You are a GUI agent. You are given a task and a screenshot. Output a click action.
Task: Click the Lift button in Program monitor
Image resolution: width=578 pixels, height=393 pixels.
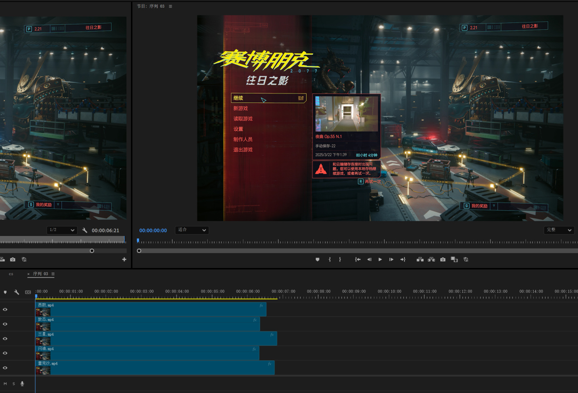coord(420,259)
